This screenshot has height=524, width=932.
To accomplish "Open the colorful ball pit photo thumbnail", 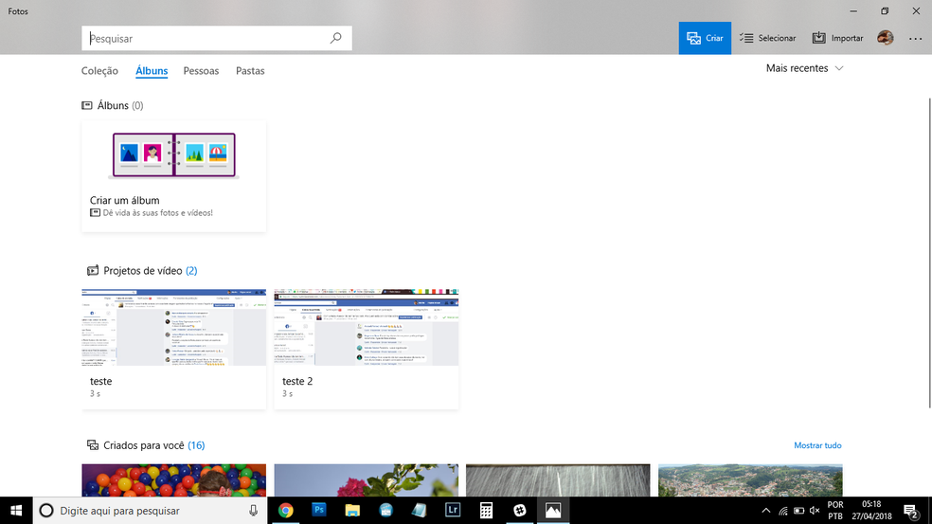I will 174,480.
